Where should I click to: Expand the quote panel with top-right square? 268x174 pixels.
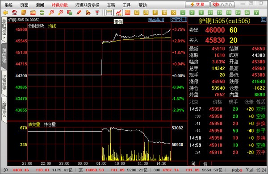pos(264,20)
